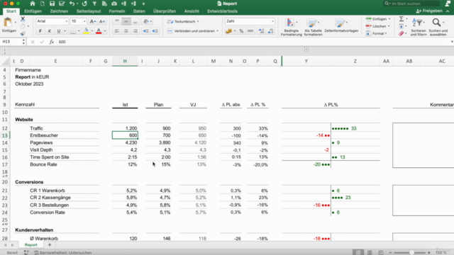This screenshot has width=454, height=255.
Task: Center text horizontally
Action: click(126, 31)
